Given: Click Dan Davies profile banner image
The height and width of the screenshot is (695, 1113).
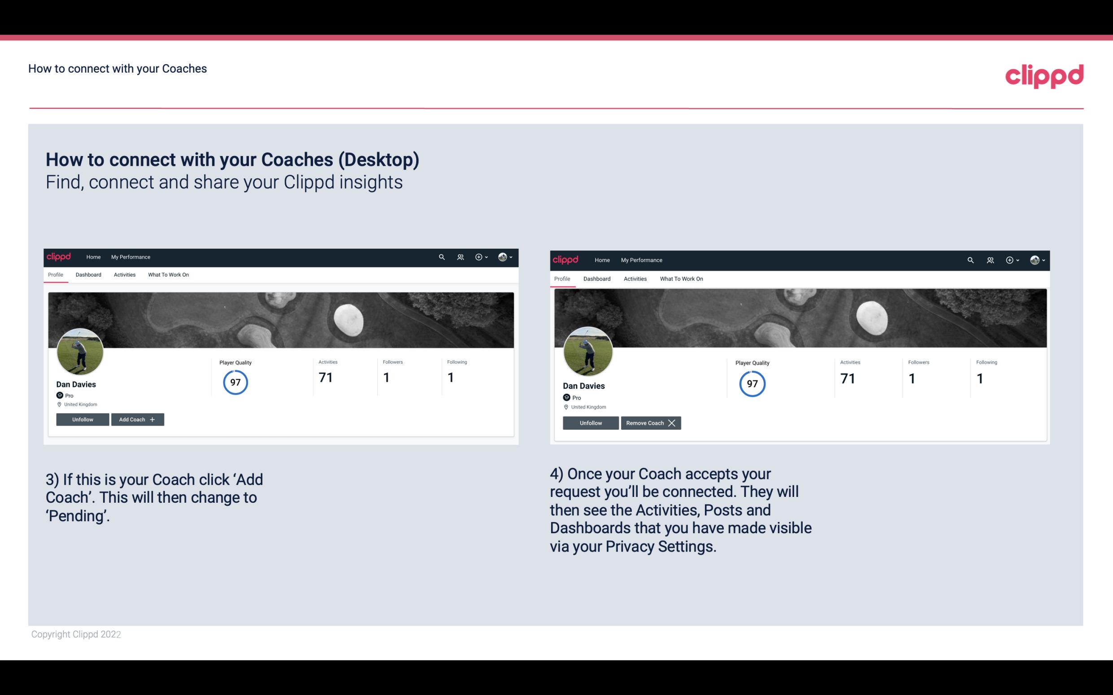Looking at the screenshot, I should tap(281, 319).
